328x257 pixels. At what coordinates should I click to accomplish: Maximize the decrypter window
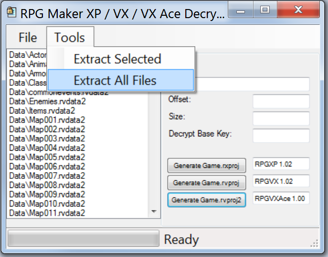[x=265, y=10]
